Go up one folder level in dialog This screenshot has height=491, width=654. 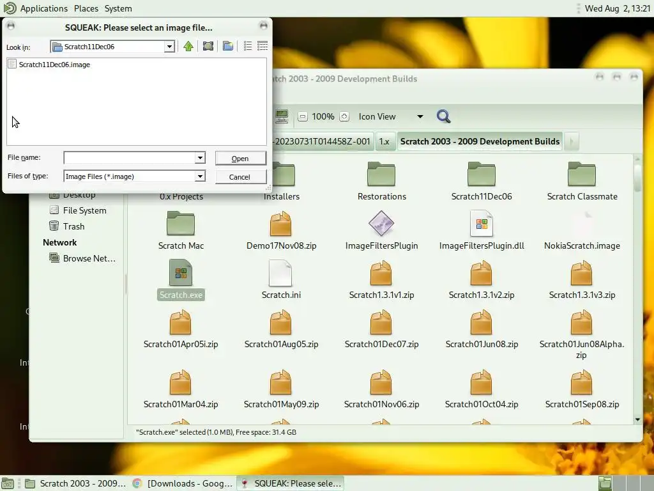(188, 46)
